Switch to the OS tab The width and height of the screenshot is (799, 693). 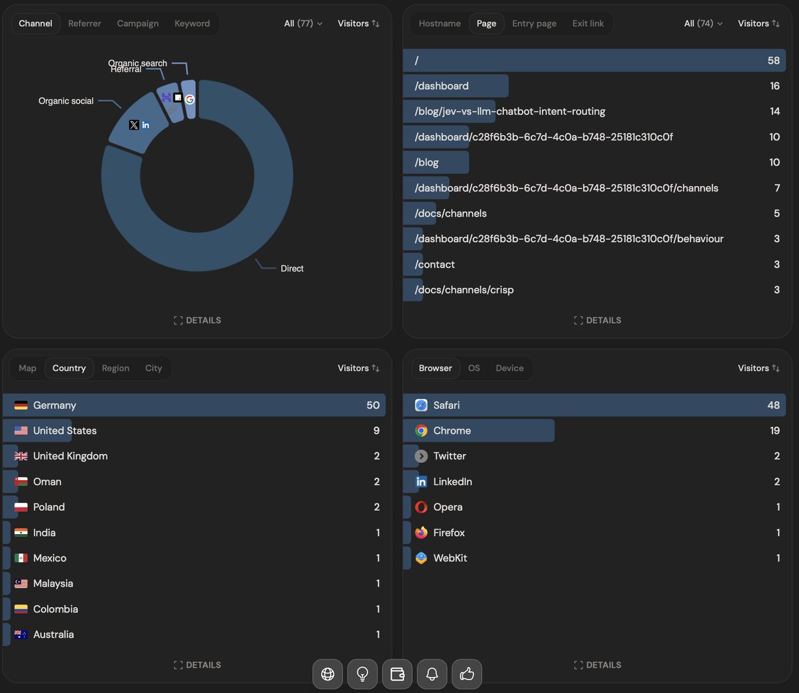(x=474, y=368)
